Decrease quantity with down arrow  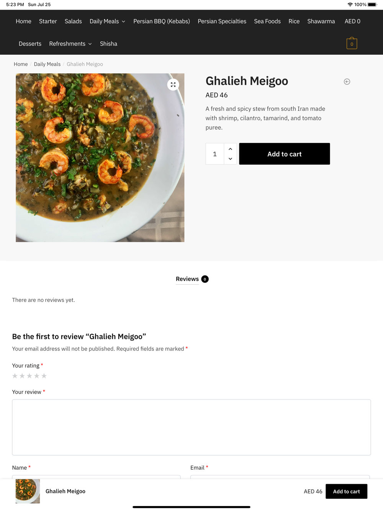coord(230,159)
